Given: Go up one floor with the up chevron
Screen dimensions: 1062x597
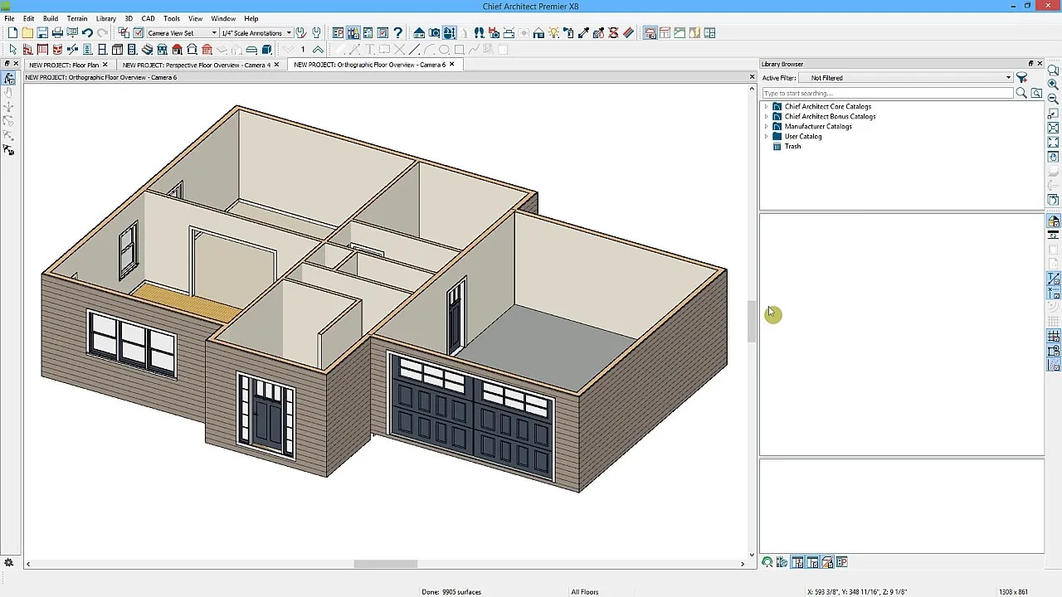Looking at the screenshot, I should click(318, 50).
